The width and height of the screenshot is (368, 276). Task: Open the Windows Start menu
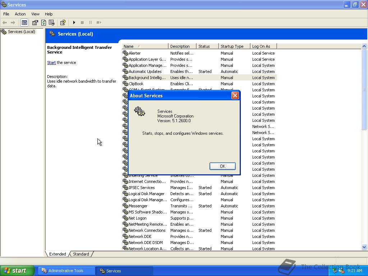coord(17,271)
